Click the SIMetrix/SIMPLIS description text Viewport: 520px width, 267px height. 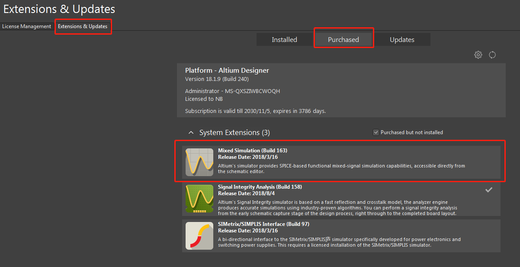click(x=339, y=242)
